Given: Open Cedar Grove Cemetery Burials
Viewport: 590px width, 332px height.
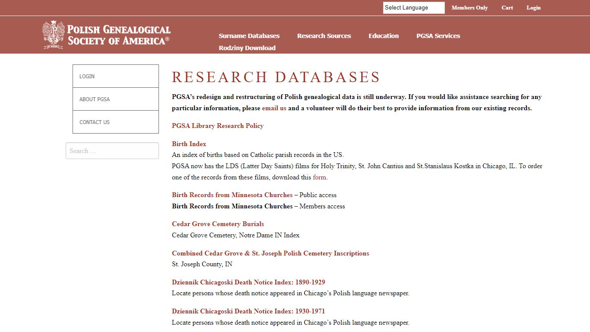Looking at the screenshot, I should point(218,224).
